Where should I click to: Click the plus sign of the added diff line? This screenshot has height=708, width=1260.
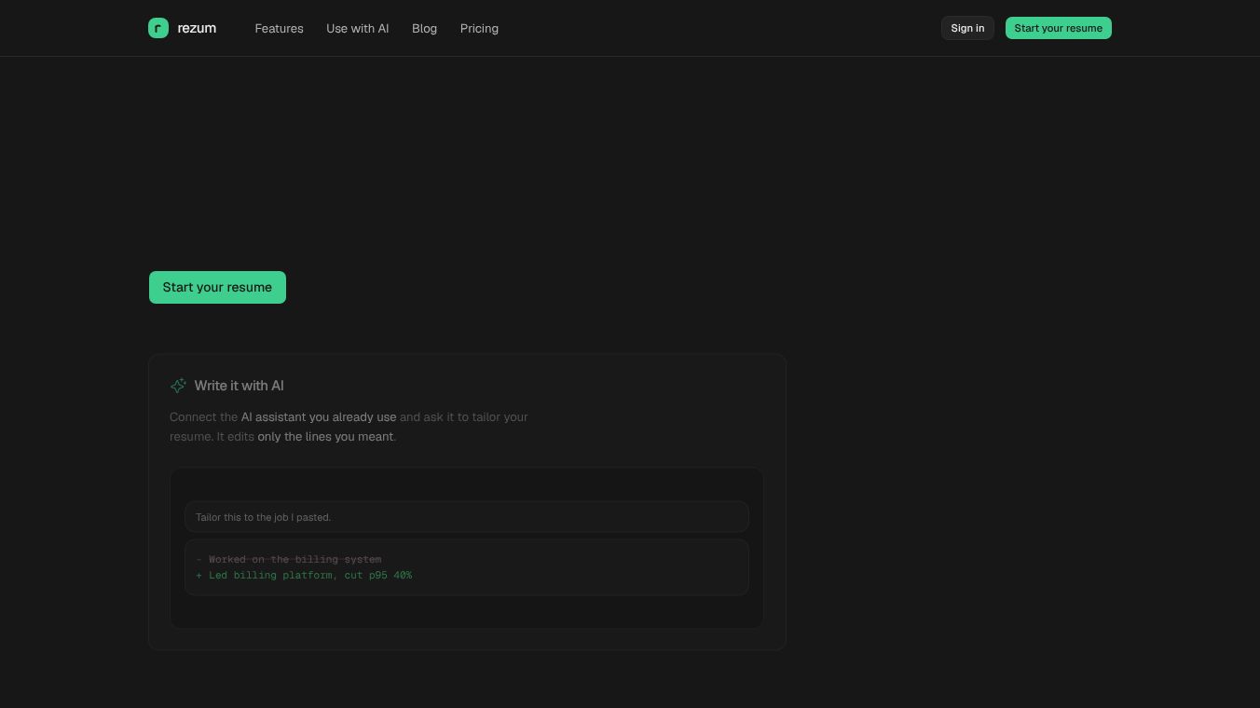(x=199, y=576)
